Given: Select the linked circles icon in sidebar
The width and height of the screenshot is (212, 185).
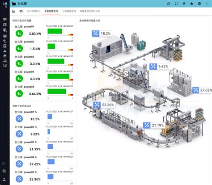Looking at the screenshot, I should pos(5,41).
